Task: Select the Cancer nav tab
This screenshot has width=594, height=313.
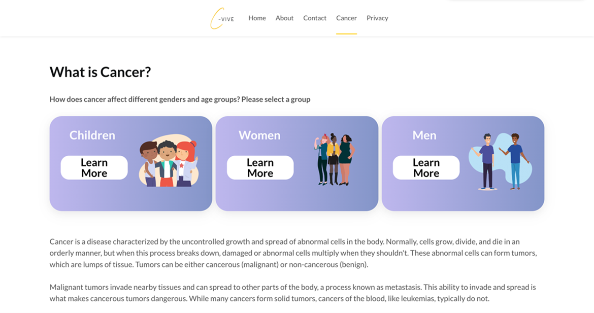Action: click(346, 18)
